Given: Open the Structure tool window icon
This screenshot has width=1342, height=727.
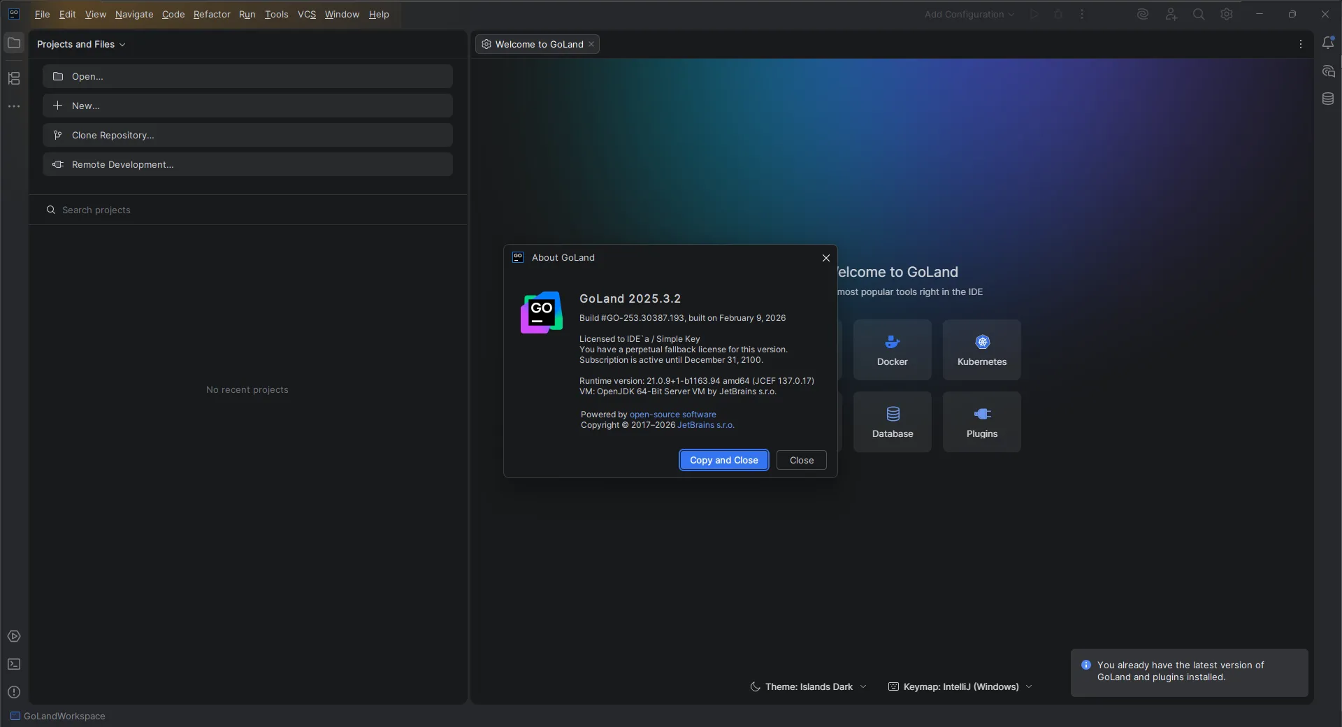Looking at the screenshot, I should [x=14, y=78].
